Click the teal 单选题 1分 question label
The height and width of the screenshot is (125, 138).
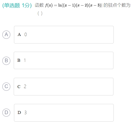(x=17, y=5)
